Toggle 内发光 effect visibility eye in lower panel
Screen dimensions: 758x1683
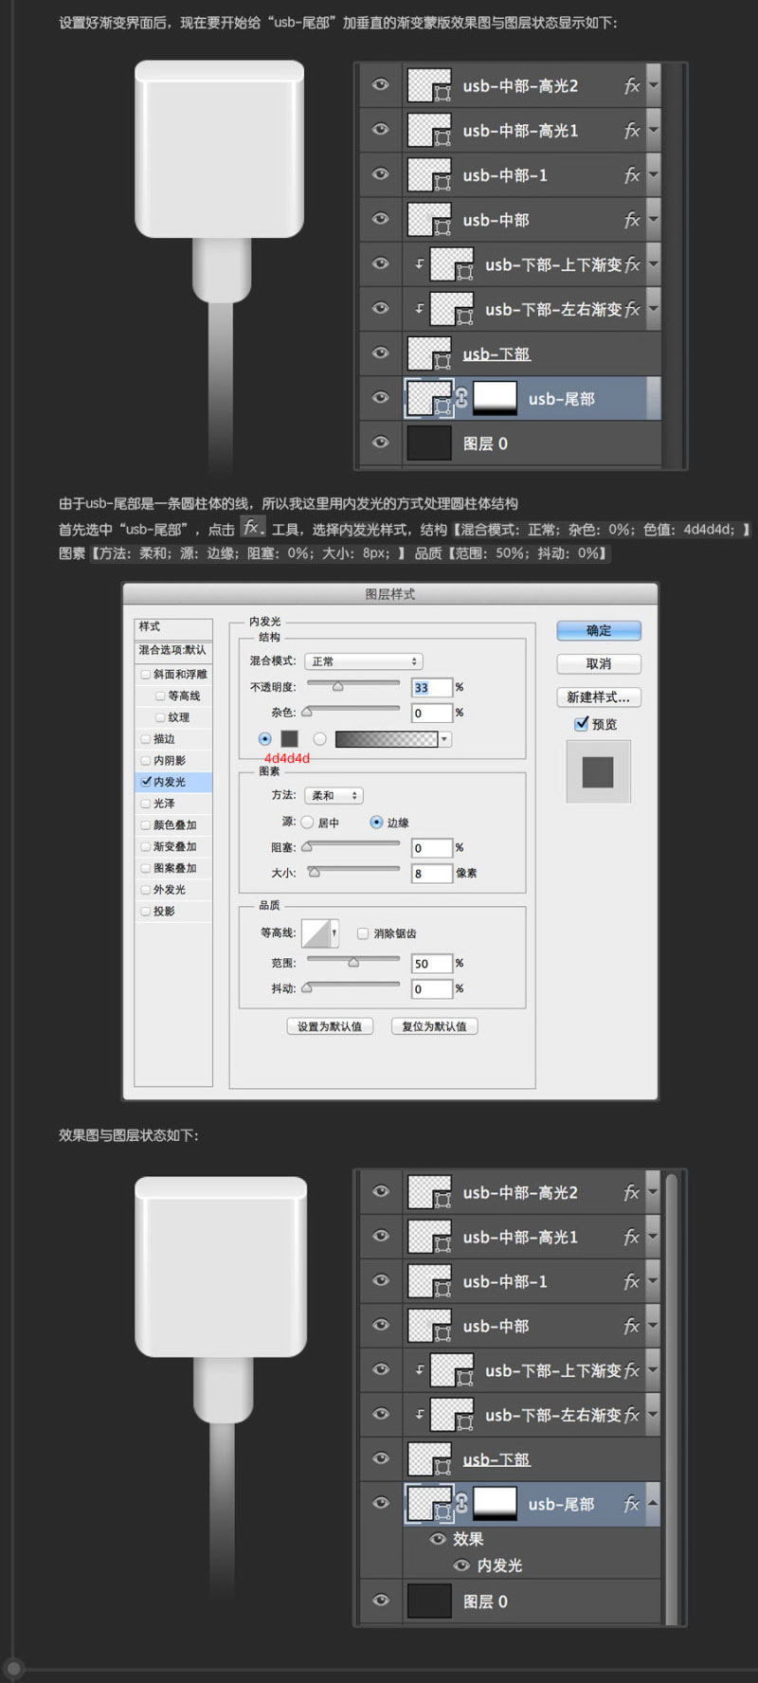pyautogui.click(x=461, y=1565)
